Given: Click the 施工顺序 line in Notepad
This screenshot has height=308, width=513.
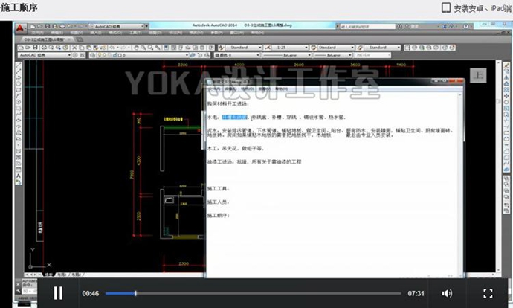Looking at the screenshot, I should point(219,216).
